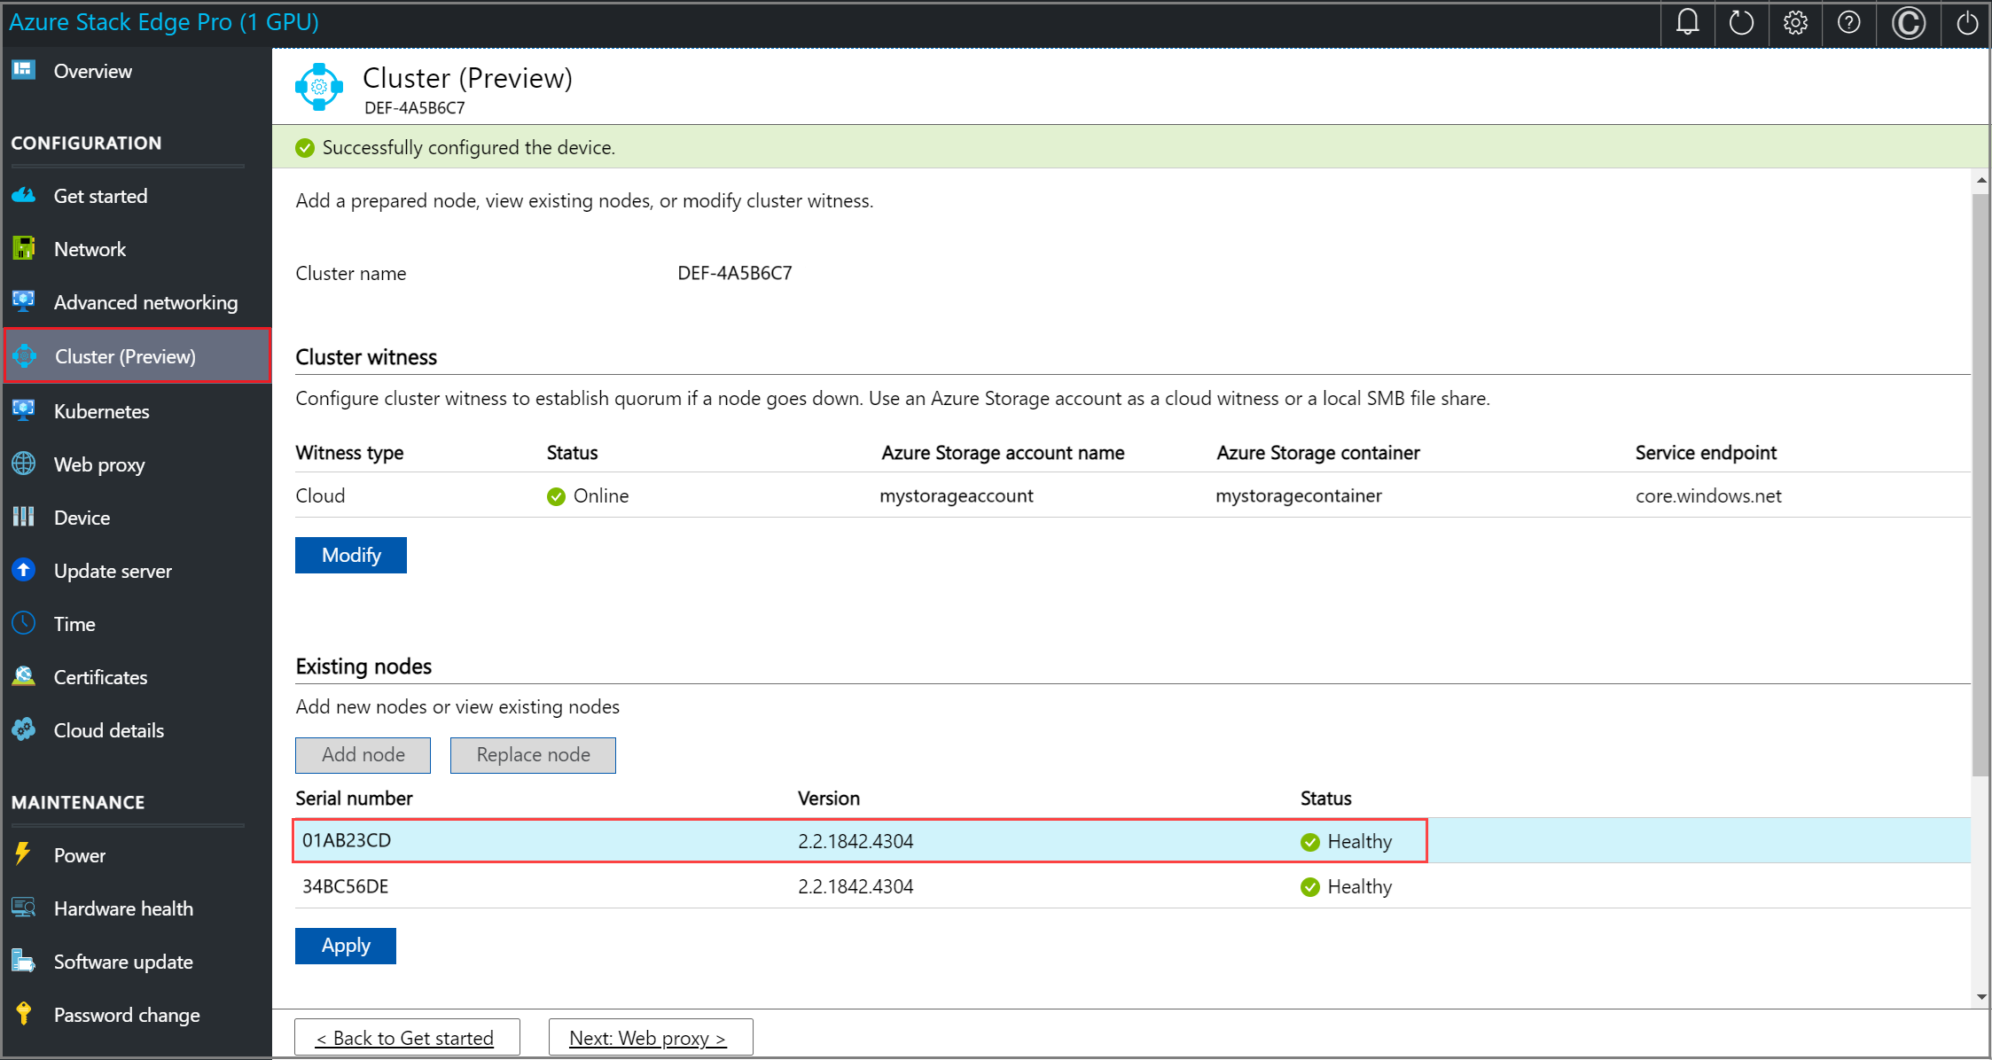Image resolution: width=1992 pixels, height=1060 pixels.
Task: Click the scrollbar down arrow
Action: click(x=1981, y=997)
